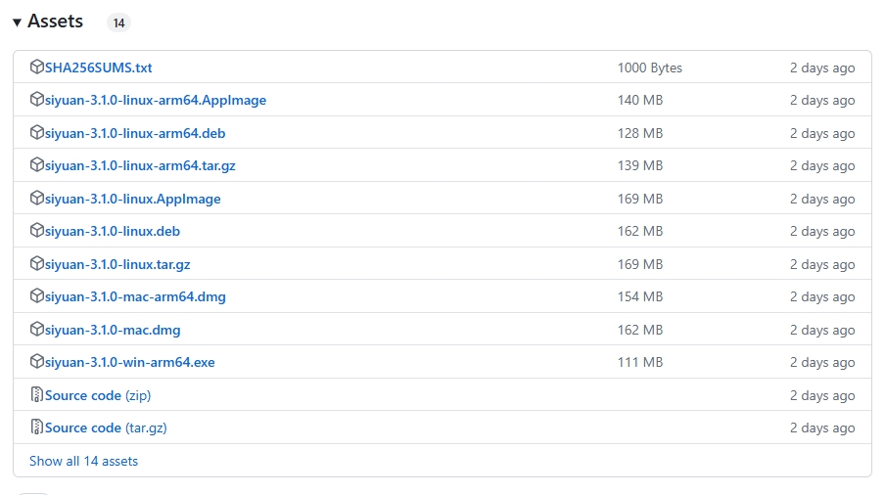
Task: Click package icon next to siyuan-3.1.0-linux.deb
Action: click(37, 232)
